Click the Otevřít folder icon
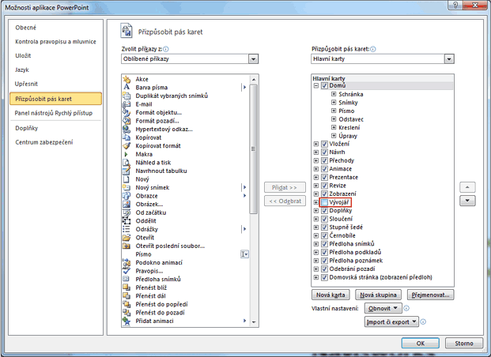Screen dimensions: 491x357 pyautogui.click(x=127, y=237)
